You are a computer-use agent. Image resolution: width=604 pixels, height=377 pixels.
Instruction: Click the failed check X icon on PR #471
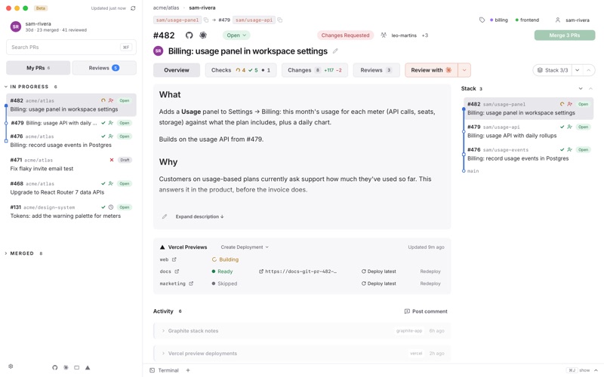pos(111,160)
